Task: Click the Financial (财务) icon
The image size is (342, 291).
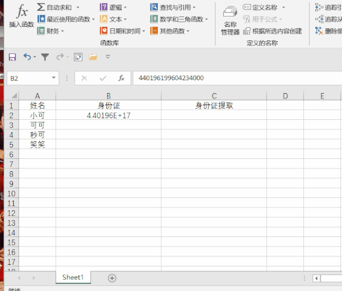Action: point(41,31)
